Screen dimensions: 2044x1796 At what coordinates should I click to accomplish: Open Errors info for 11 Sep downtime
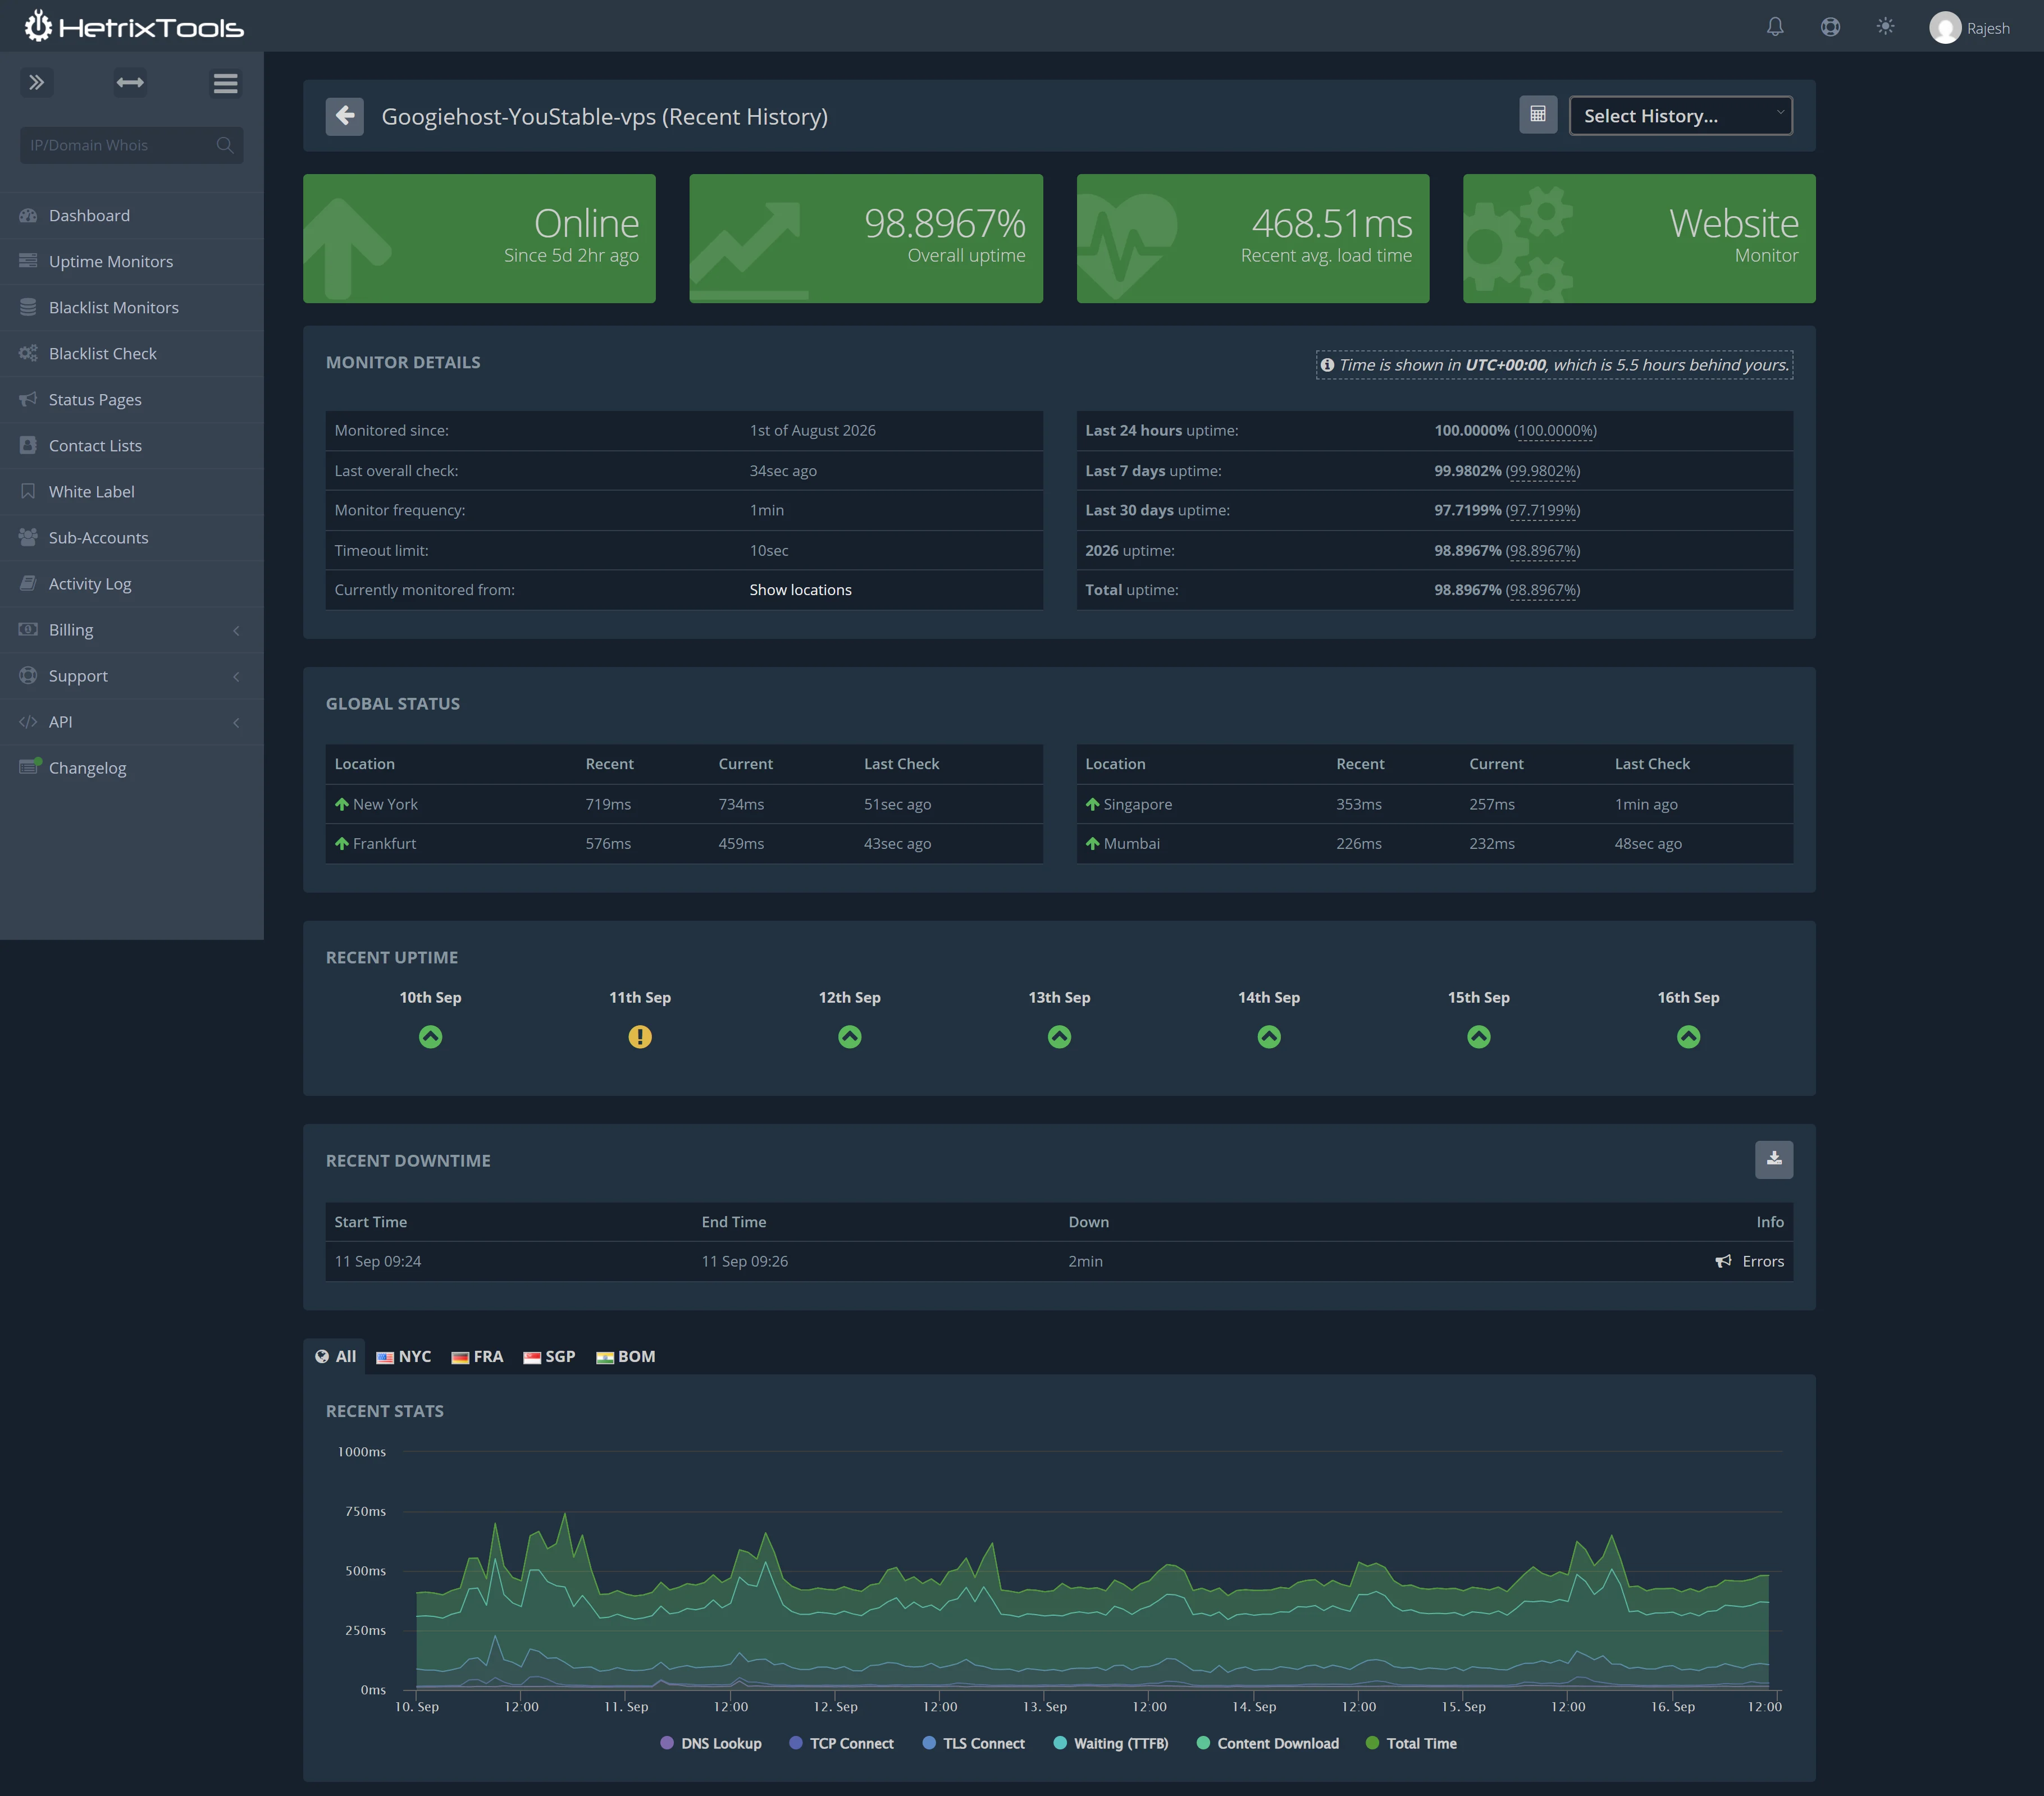pos(1750,1261)
